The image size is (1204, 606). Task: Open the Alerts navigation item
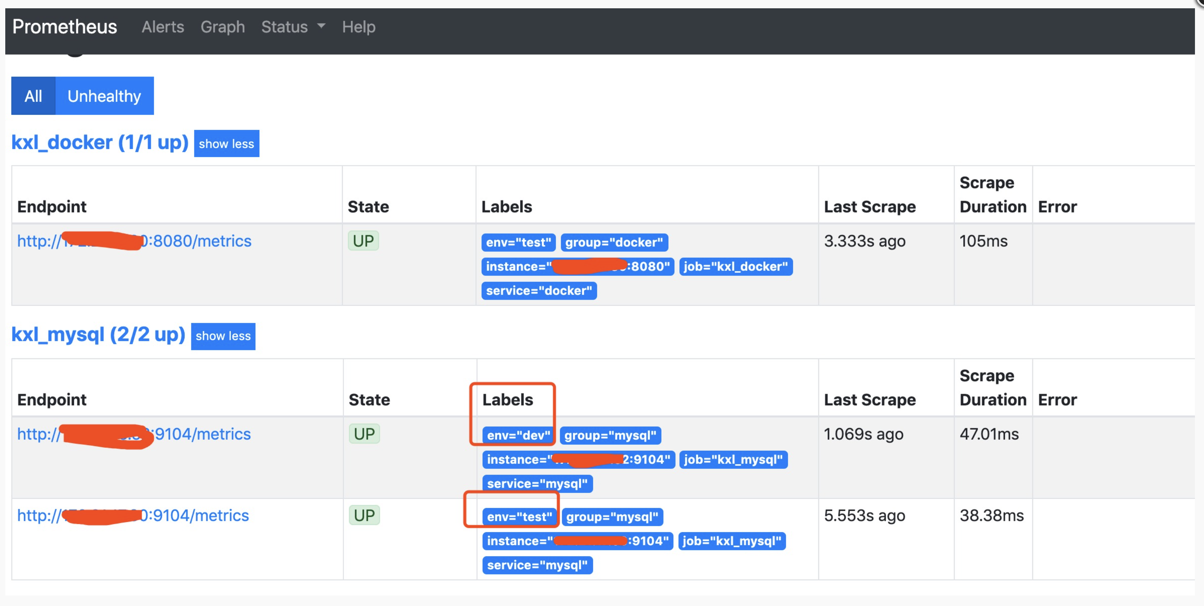[x=163, y=27]
